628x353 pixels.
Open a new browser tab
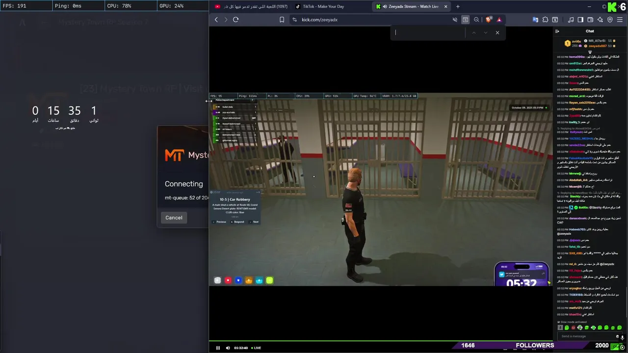(458, 6)
